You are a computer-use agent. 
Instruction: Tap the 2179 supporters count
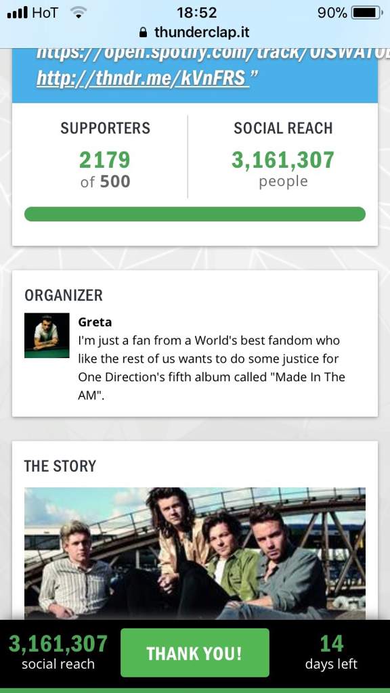(105, 160)
